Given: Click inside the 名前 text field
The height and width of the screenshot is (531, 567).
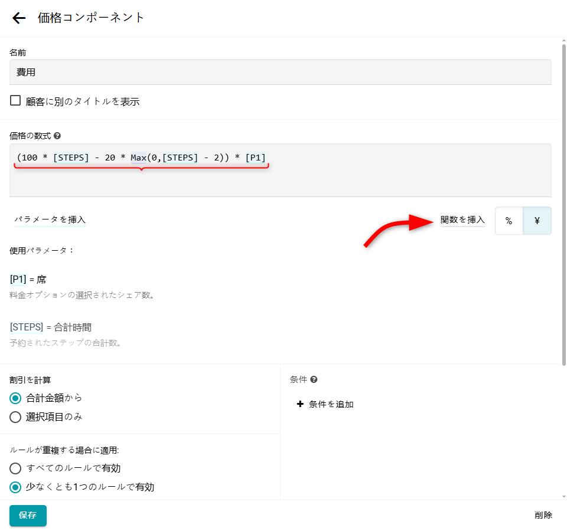Looking at the screenshot, I should [x=281, y=72].
